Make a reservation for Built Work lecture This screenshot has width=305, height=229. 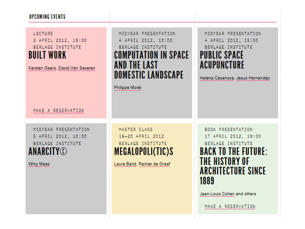tap(58, 111)
